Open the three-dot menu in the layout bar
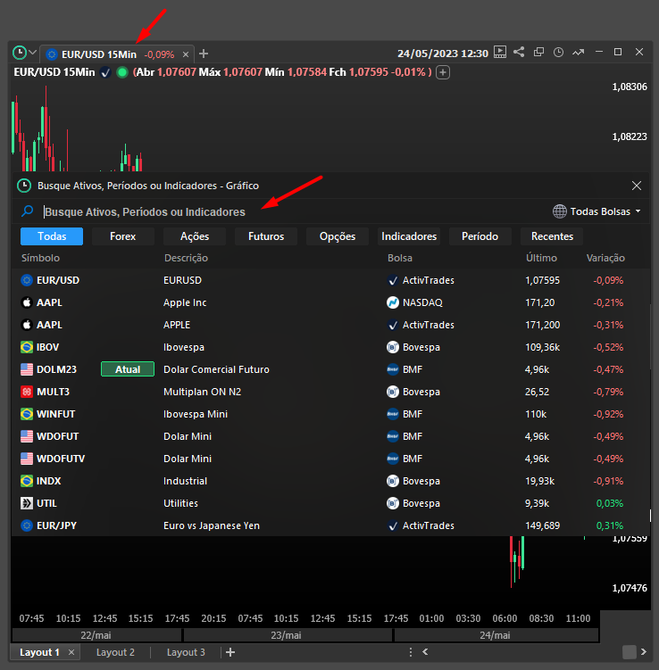The image size is (659, 670). [x=411, y=652]
